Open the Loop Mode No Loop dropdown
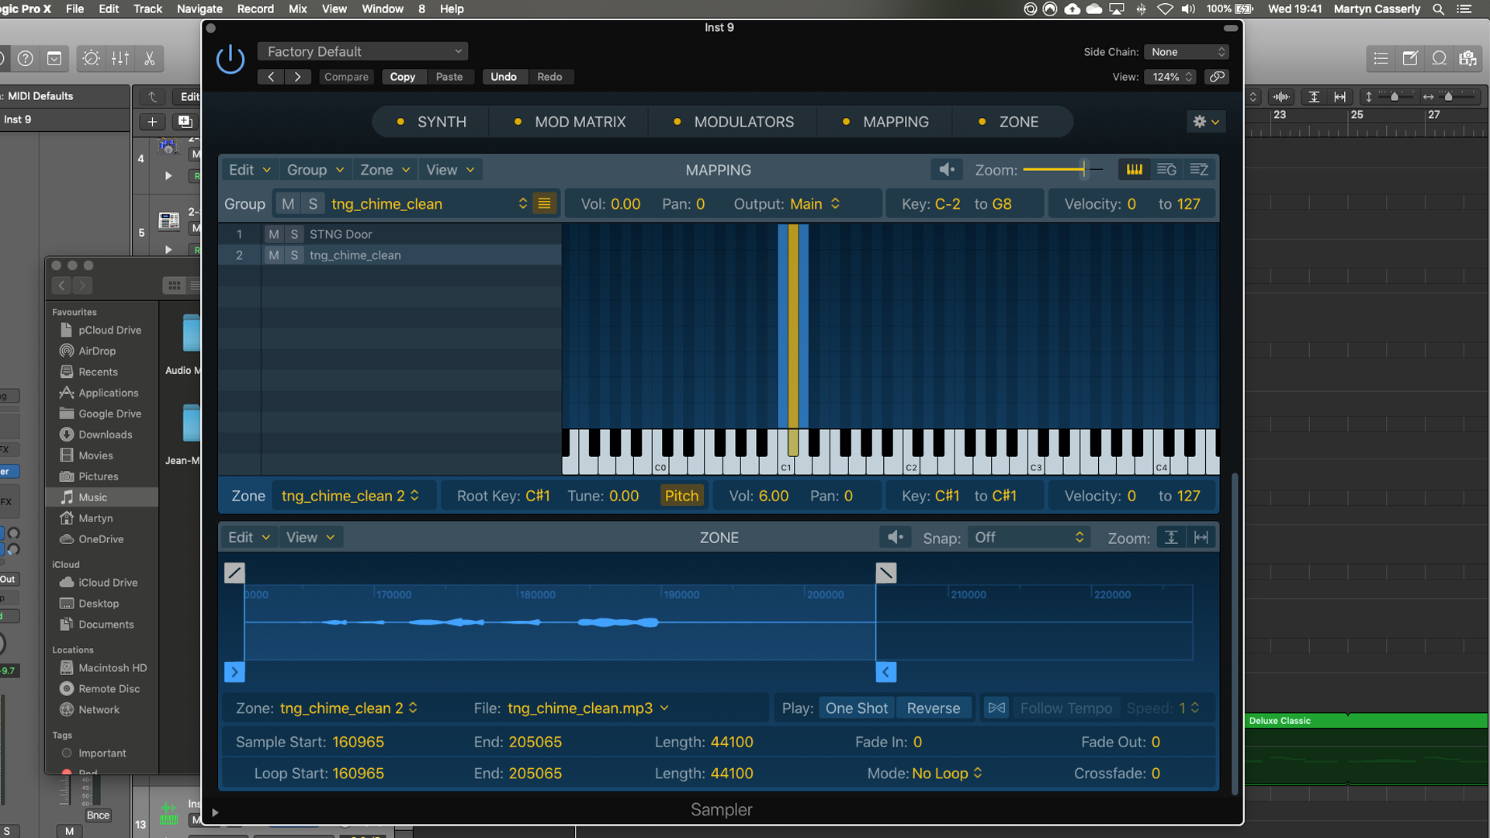The width and height of the screenshot is (1490, 838). pos(947,774)
